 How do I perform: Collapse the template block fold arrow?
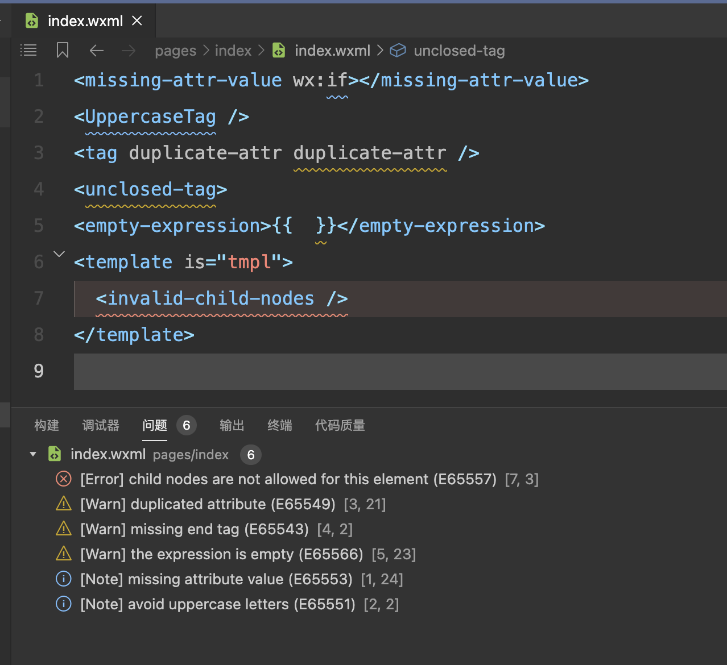(59, 254)
